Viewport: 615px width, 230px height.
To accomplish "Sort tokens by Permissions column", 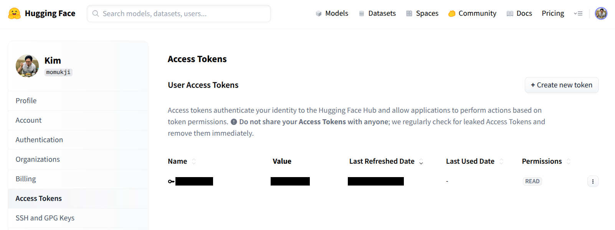I will point(569,161).
